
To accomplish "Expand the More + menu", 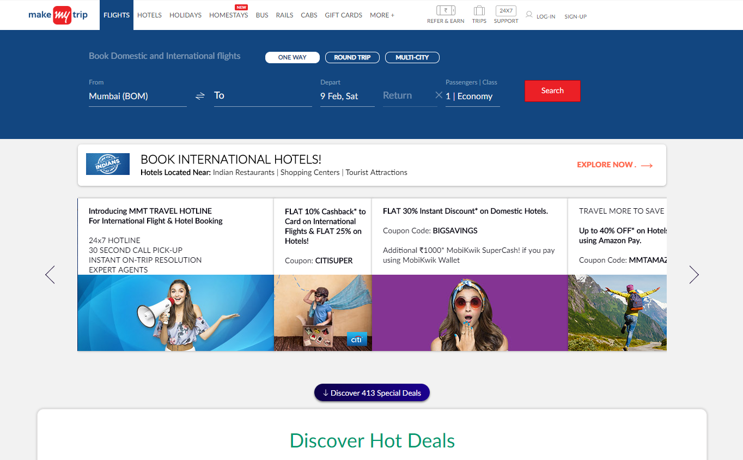I will coord(382,15).
